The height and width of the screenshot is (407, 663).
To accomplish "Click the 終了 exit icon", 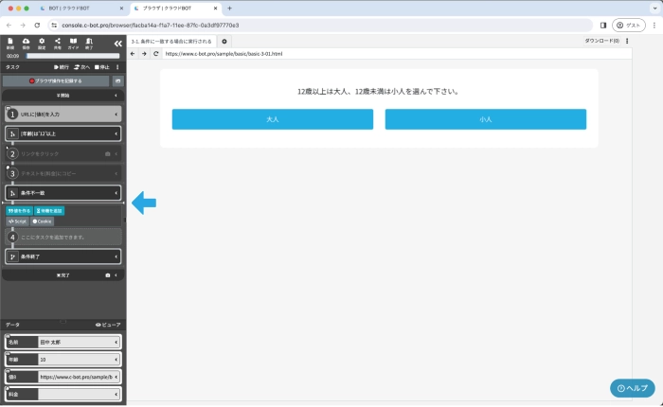I will pyautogui.click(x=89, y=44).
